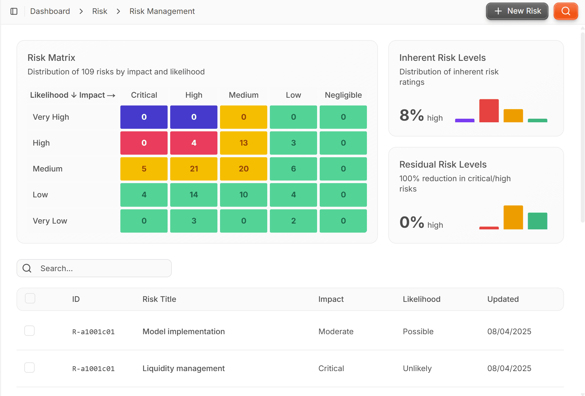Open the Liquidity management risk entry
Image resolution: width=585 pixels, height=396 pixels.
pyautogui.click(x=183, y=368)
